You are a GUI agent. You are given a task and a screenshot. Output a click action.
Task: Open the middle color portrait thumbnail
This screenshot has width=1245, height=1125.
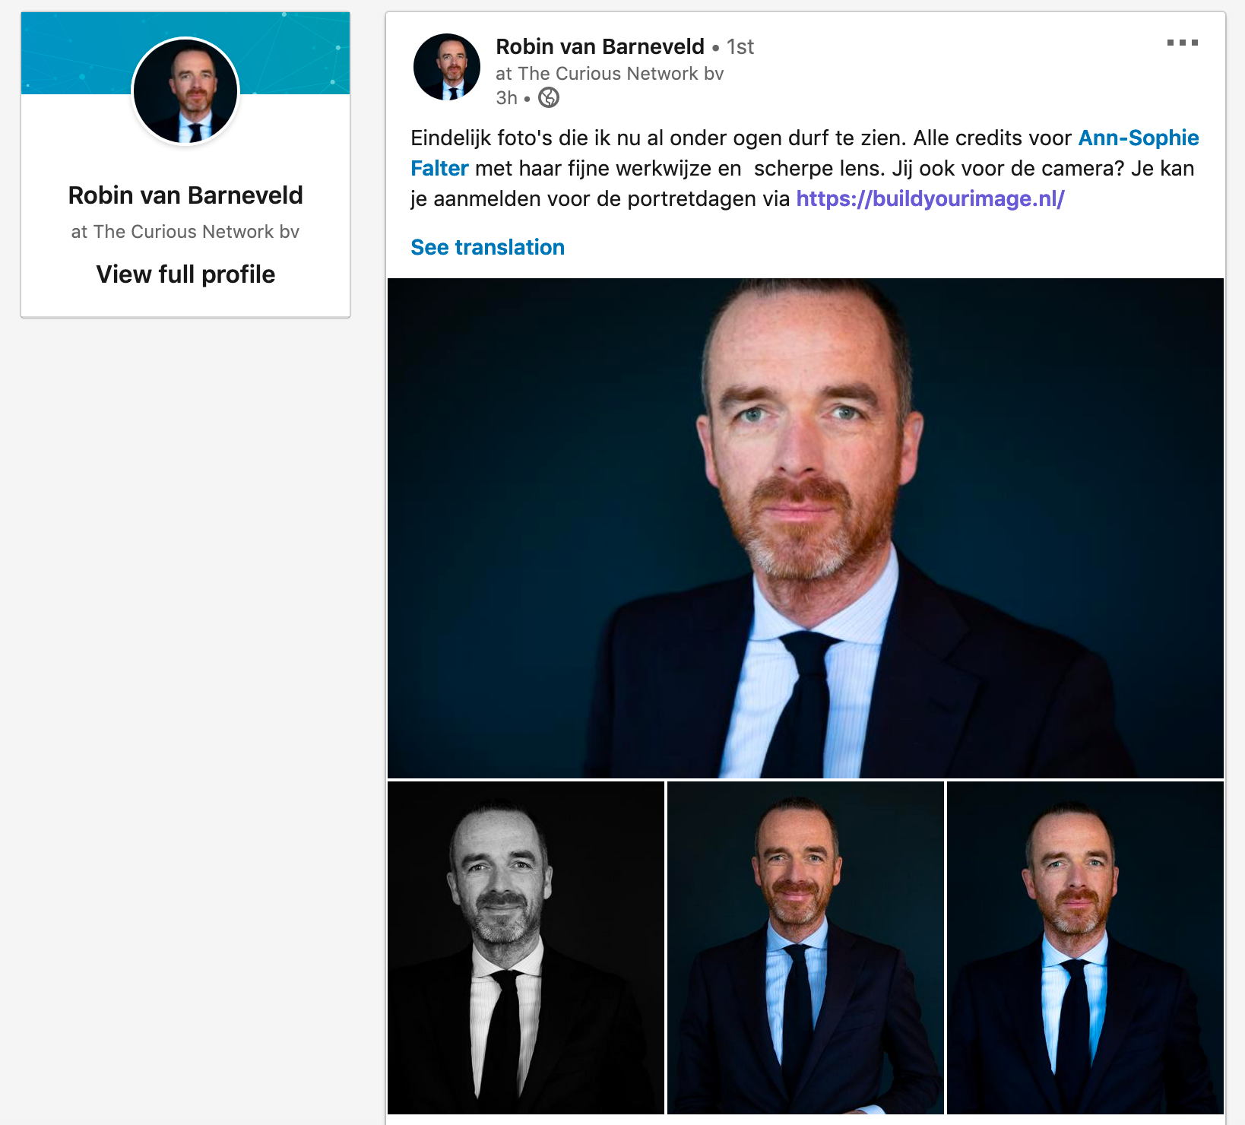(806, 948)
